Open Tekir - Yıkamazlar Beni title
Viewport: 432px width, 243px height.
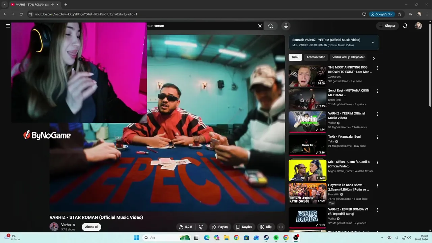tap(344, 137)
